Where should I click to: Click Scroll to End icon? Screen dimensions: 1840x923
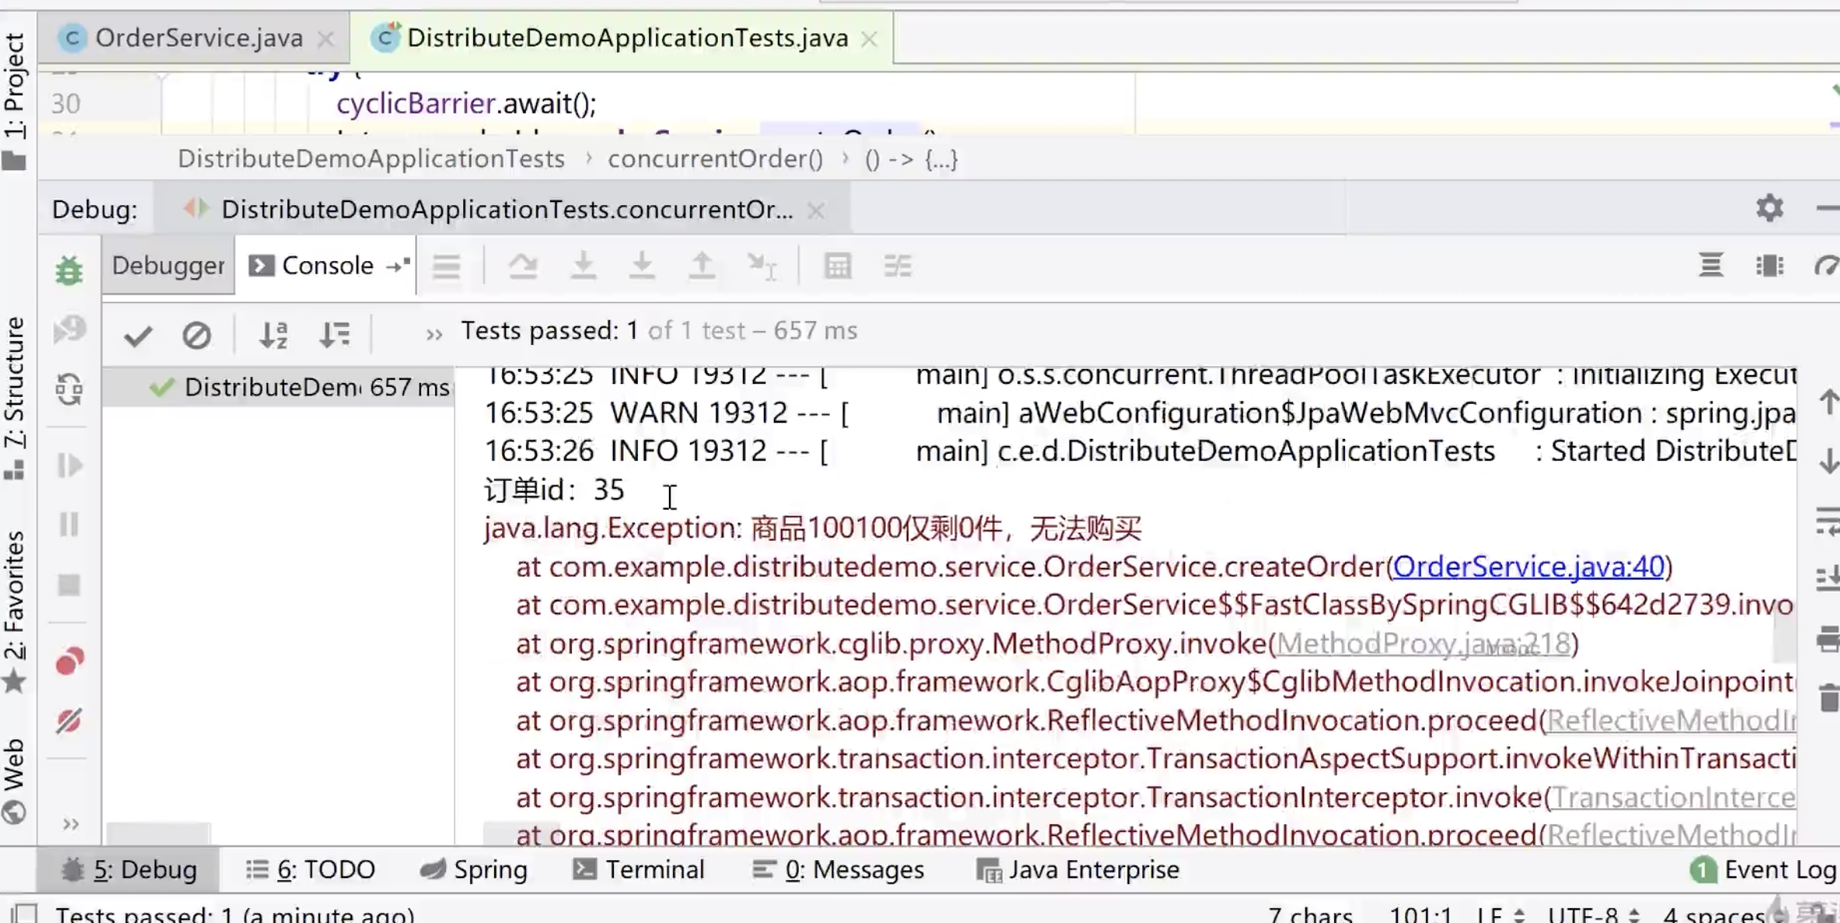point(1828,579)
